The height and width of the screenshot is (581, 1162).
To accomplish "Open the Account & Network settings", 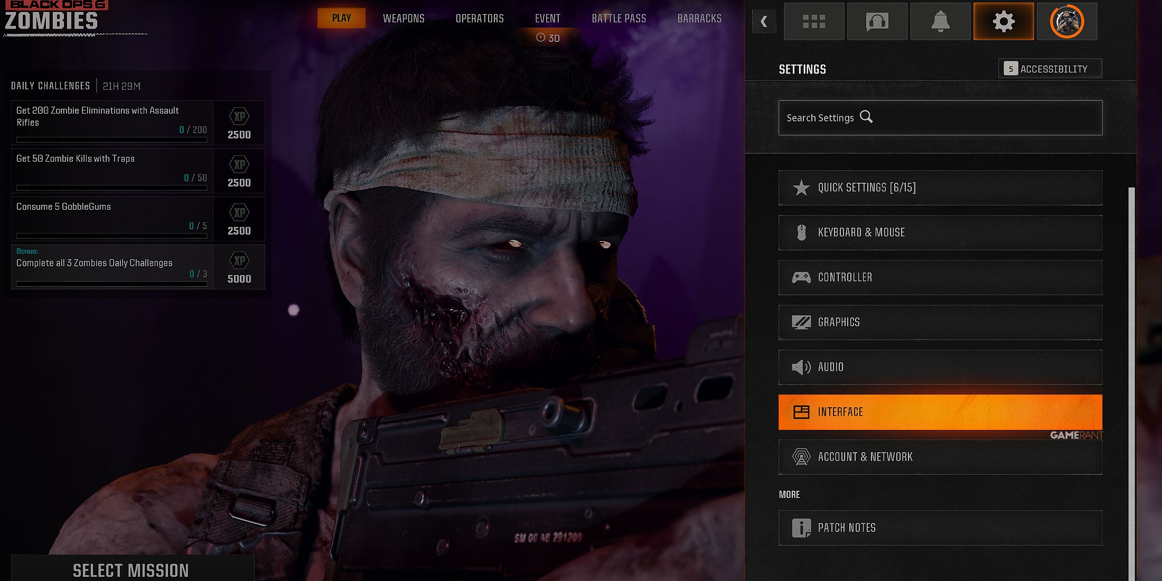I will [x=940, y=457].
